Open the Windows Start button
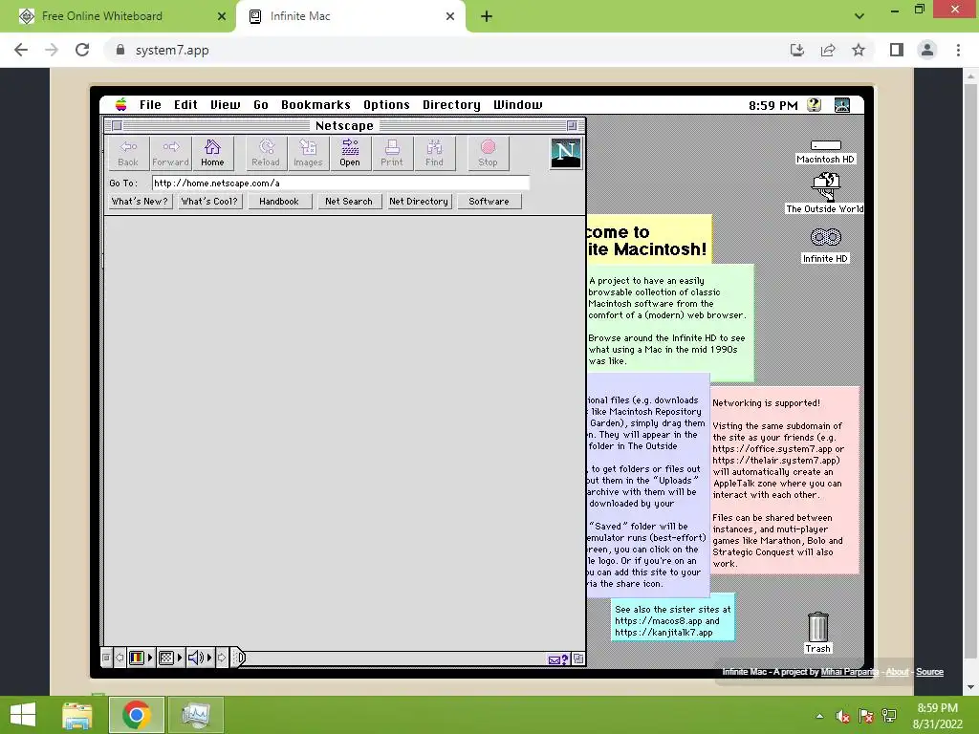This screenshot has height=734, width=979. click(x=23, y=715)
